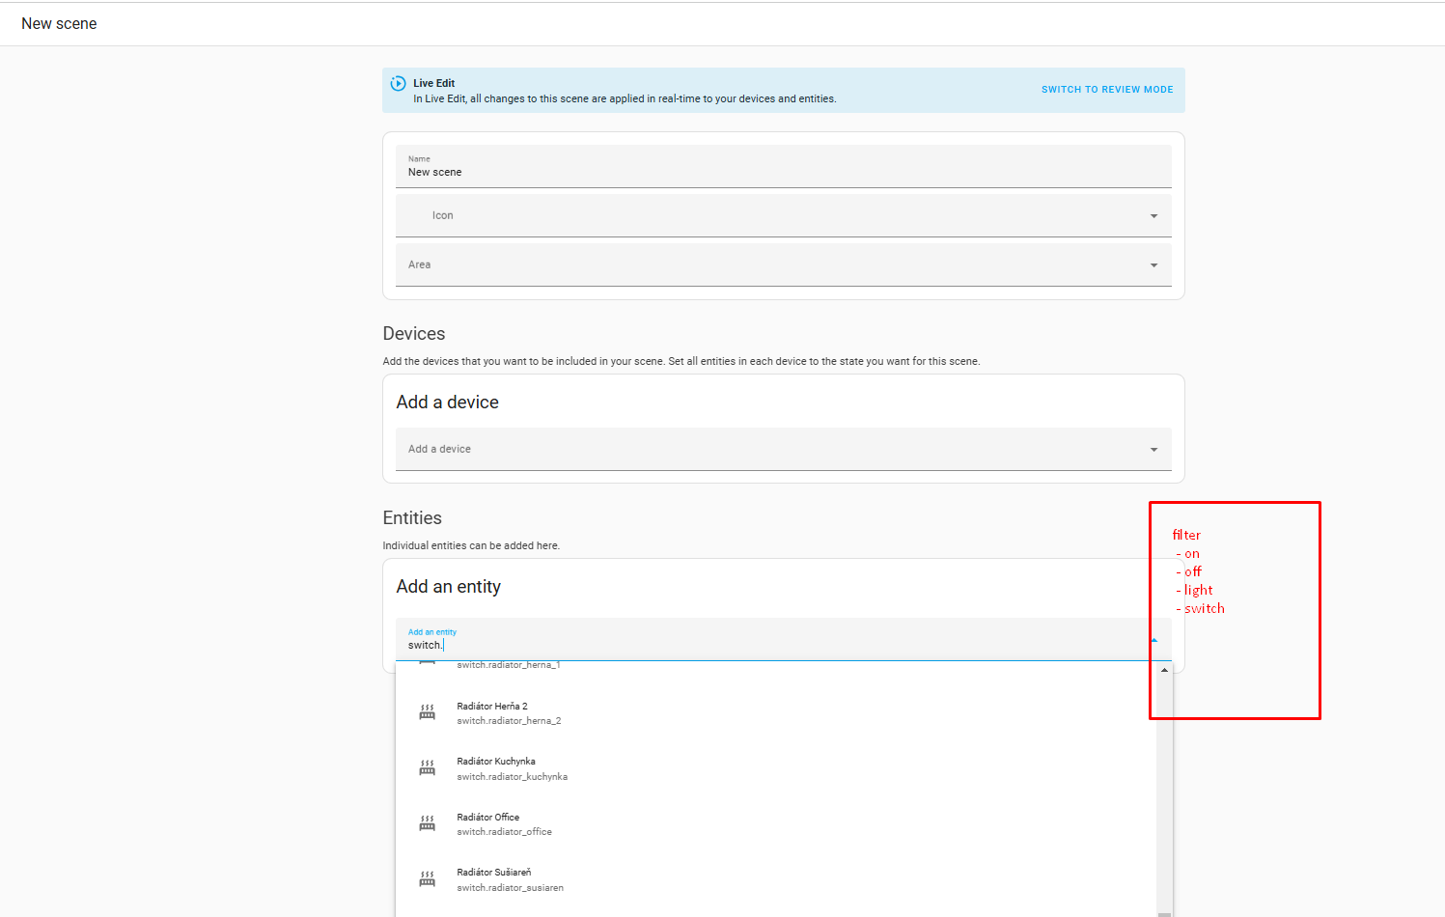Viewport: 1445px width, 917px height.
Task: Click radiator icon beside Radiátor Herňa 2
Action: point(427,713)
